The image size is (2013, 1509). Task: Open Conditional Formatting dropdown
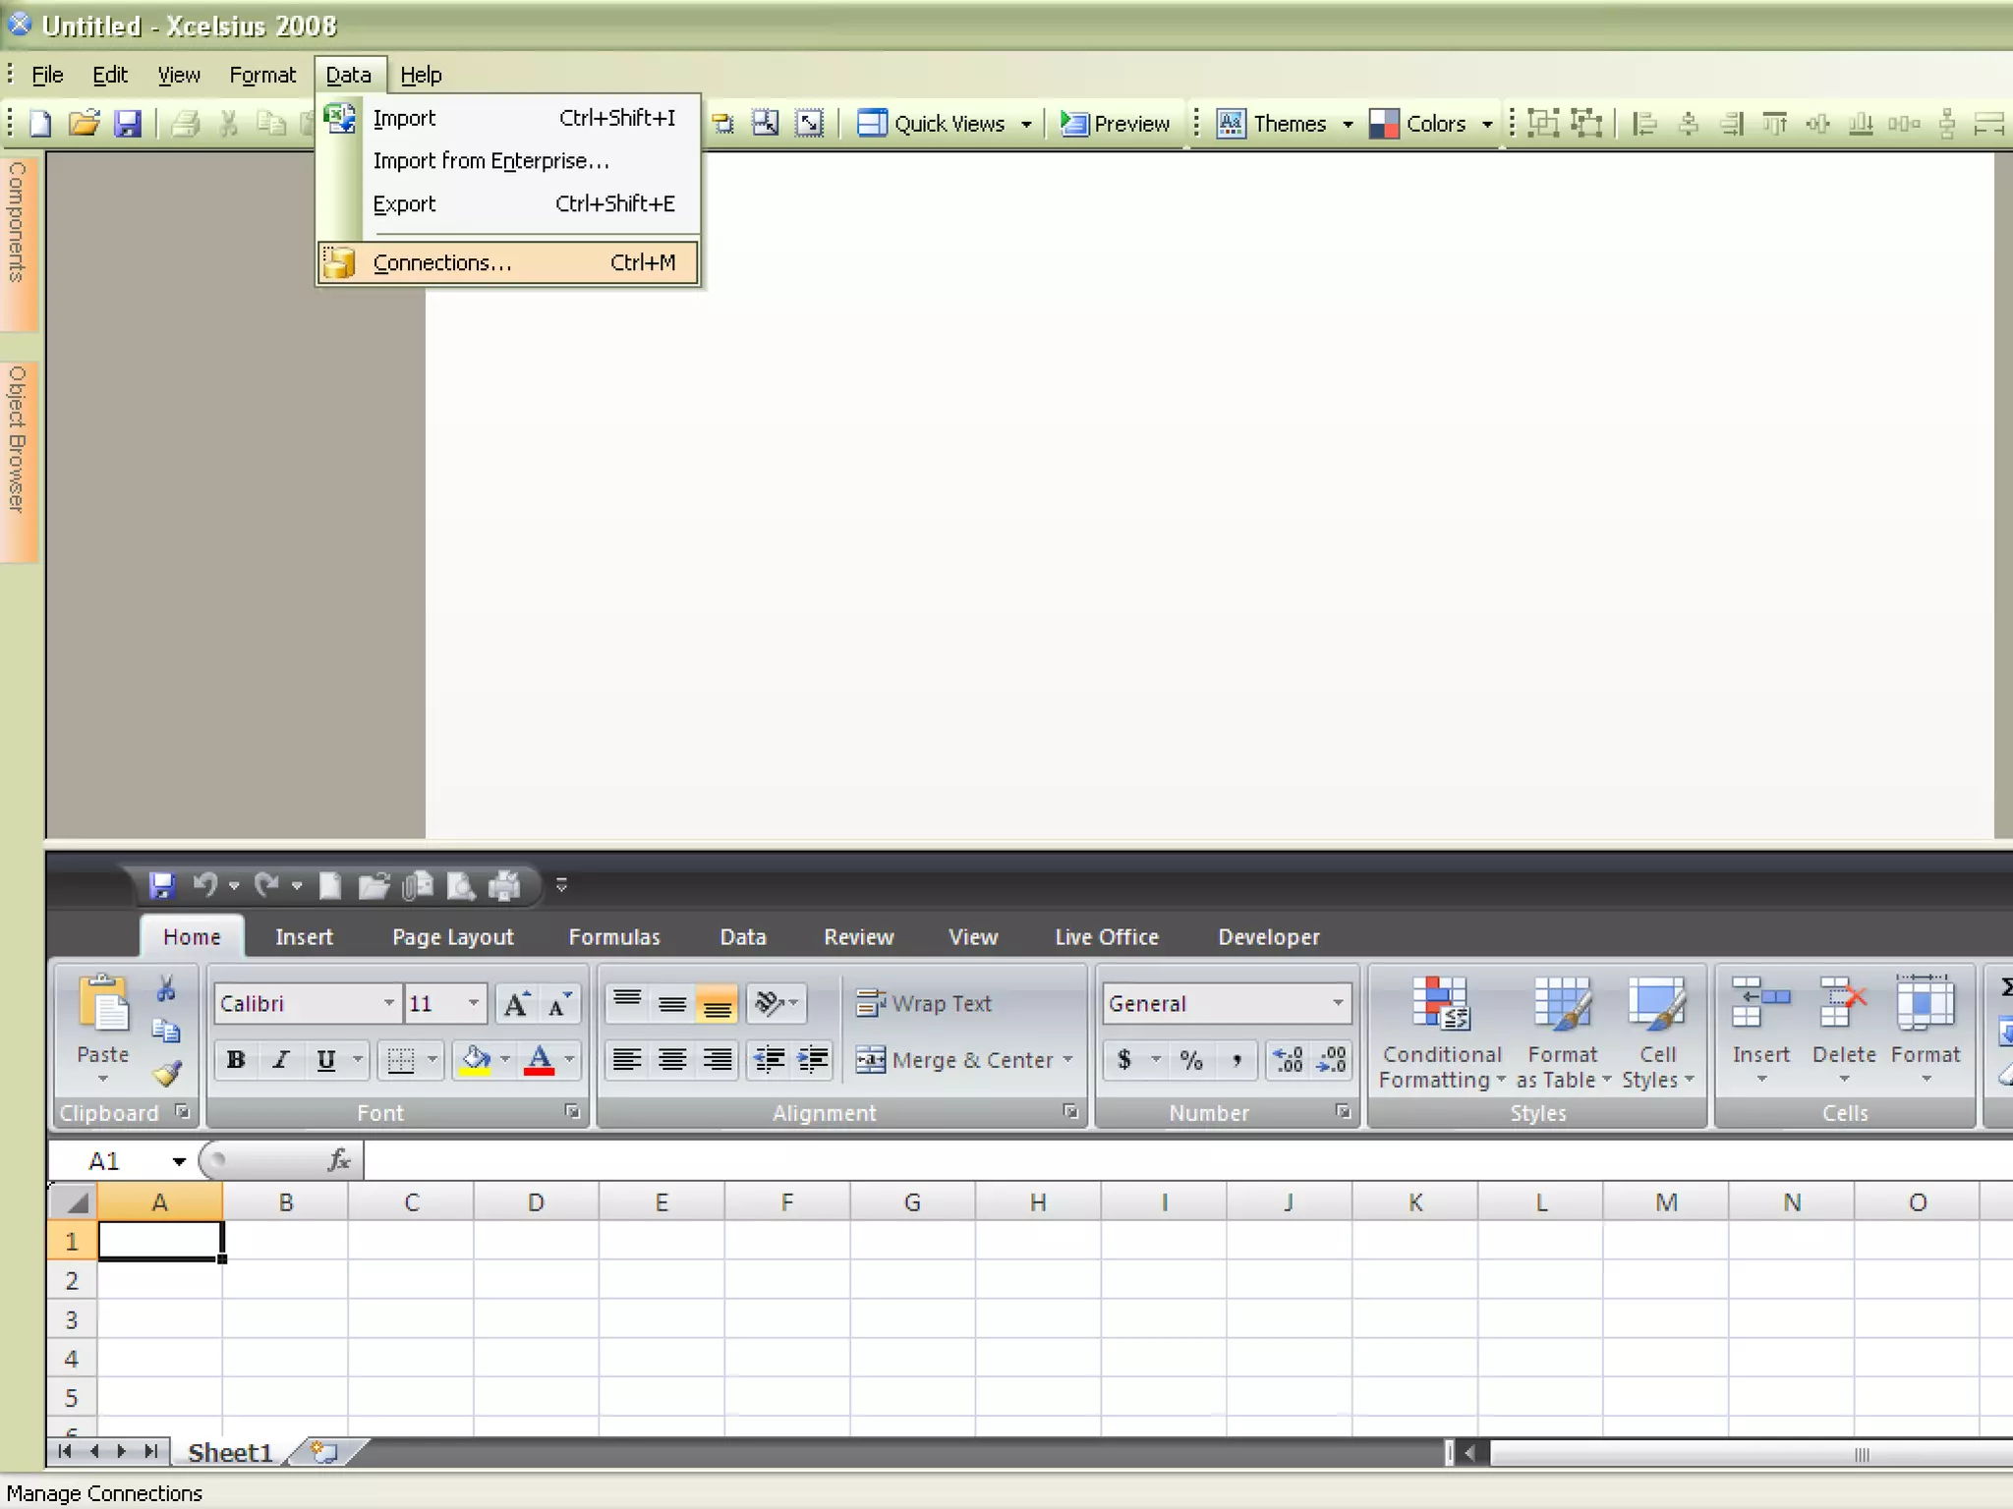1442,1032
